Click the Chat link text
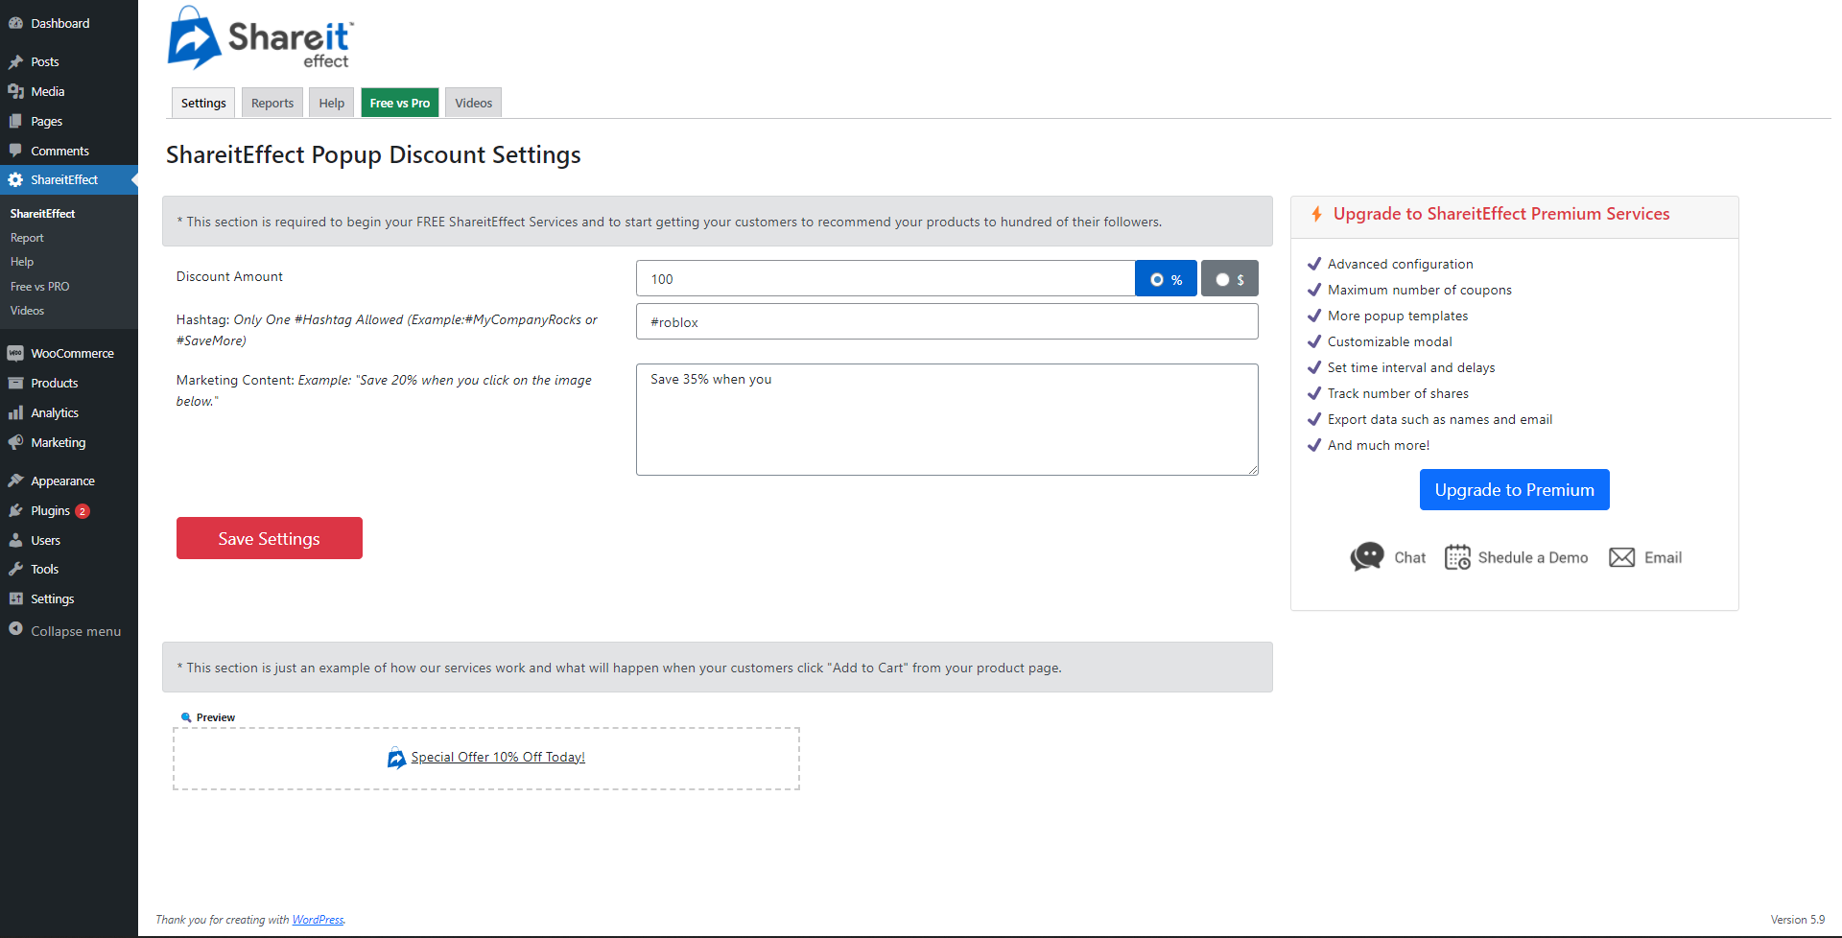The width and height of the screenshot is (1842, 938). (1410, 557)
